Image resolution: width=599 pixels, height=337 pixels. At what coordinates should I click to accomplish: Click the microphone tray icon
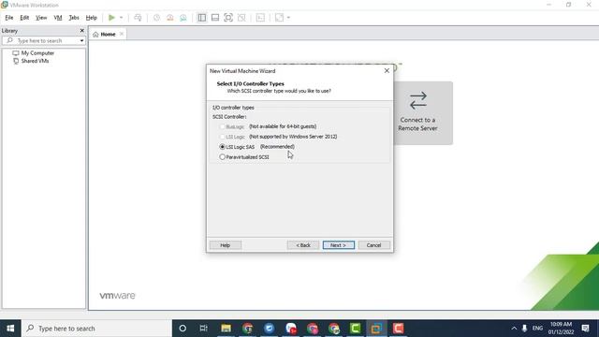(x=524, y=329)
